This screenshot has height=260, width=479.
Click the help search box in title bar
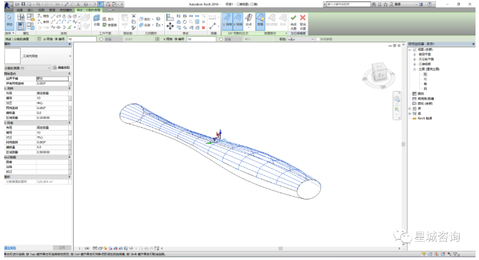point(349,4)
